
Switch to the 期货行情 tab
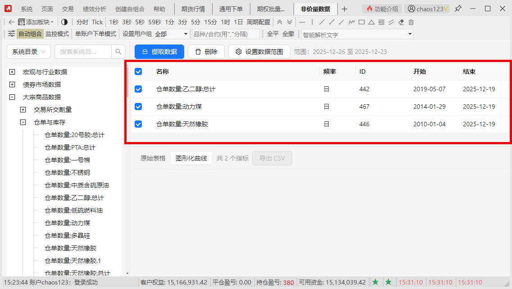tap(193, 9)
